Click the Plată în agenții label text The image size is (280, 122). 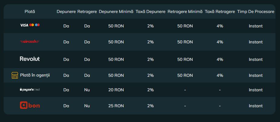[35, 75]
